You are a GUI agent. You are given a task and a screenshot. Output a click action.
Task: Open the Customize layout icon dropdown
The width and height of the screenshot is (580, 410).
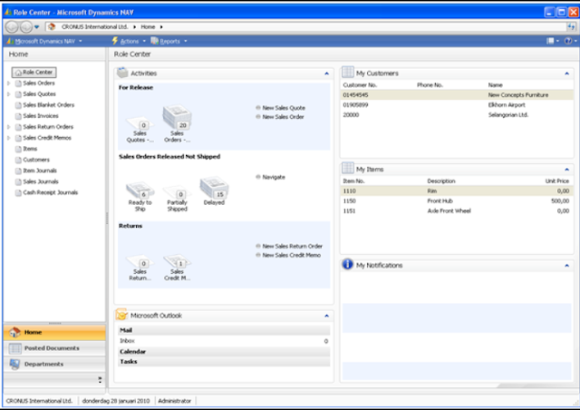[553, 41]
